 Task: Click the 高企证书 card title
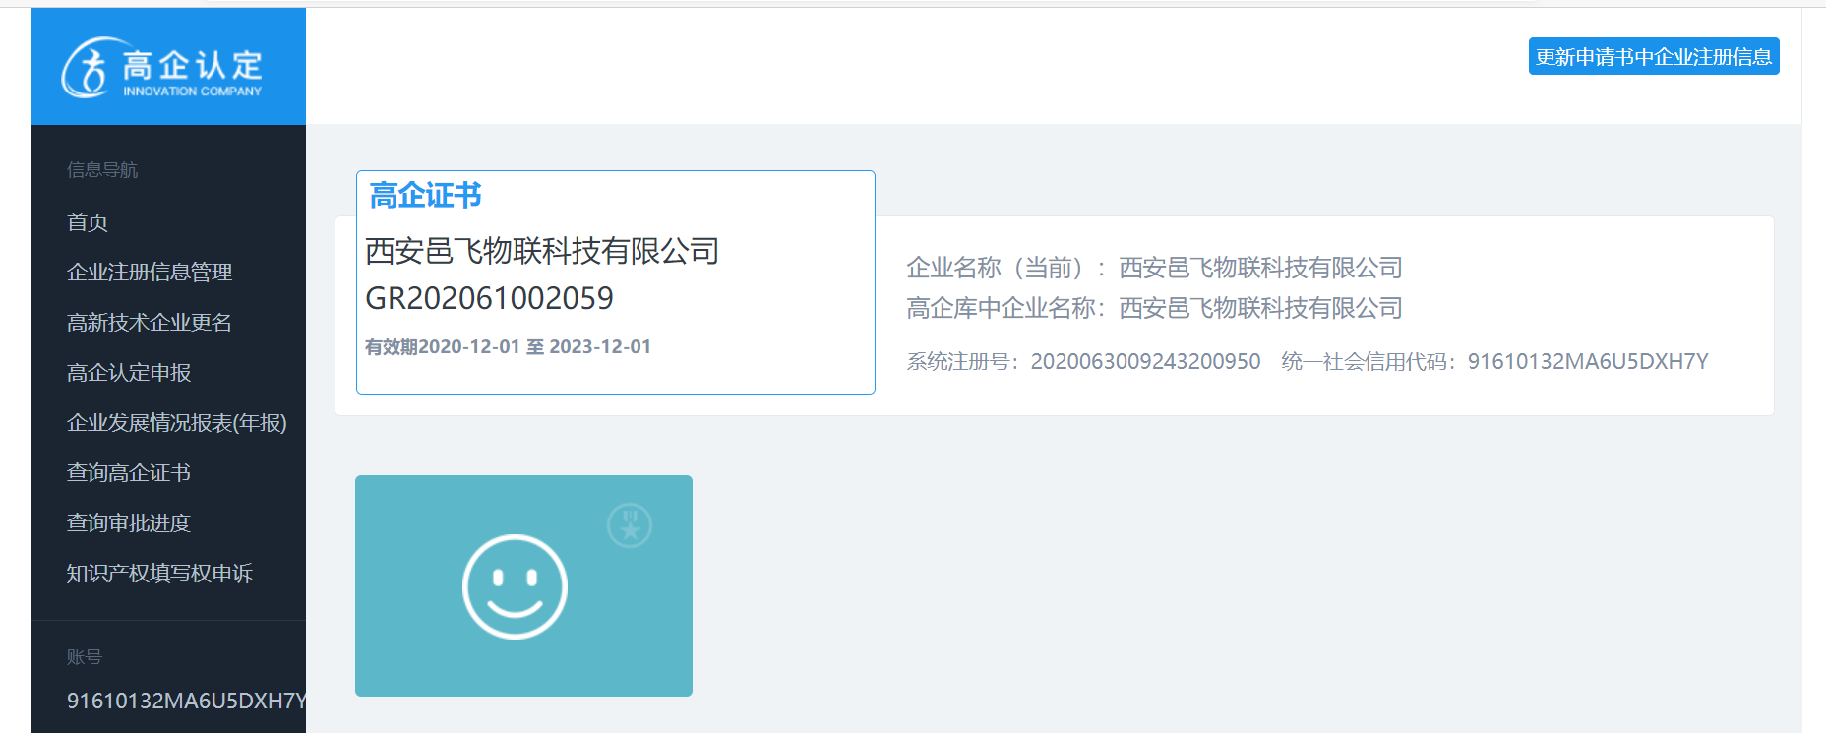[x=426, y=196]
